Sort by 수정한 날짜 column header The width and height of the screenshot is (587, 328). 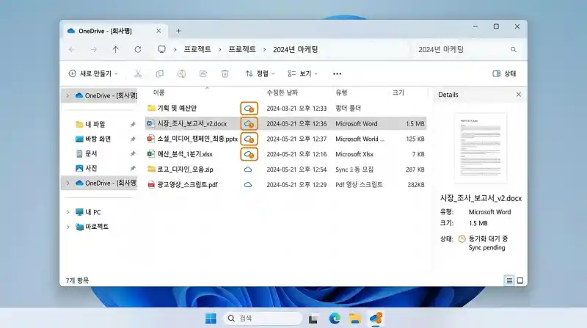click(x=282, y=92)
